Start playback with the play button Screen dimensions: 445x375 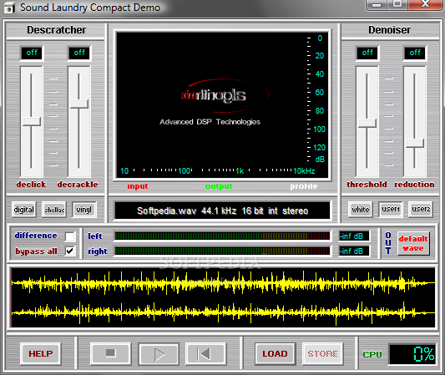pos(159,354)
